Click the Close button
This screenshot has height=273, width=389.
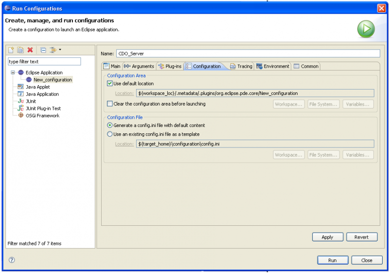[367, 260]
